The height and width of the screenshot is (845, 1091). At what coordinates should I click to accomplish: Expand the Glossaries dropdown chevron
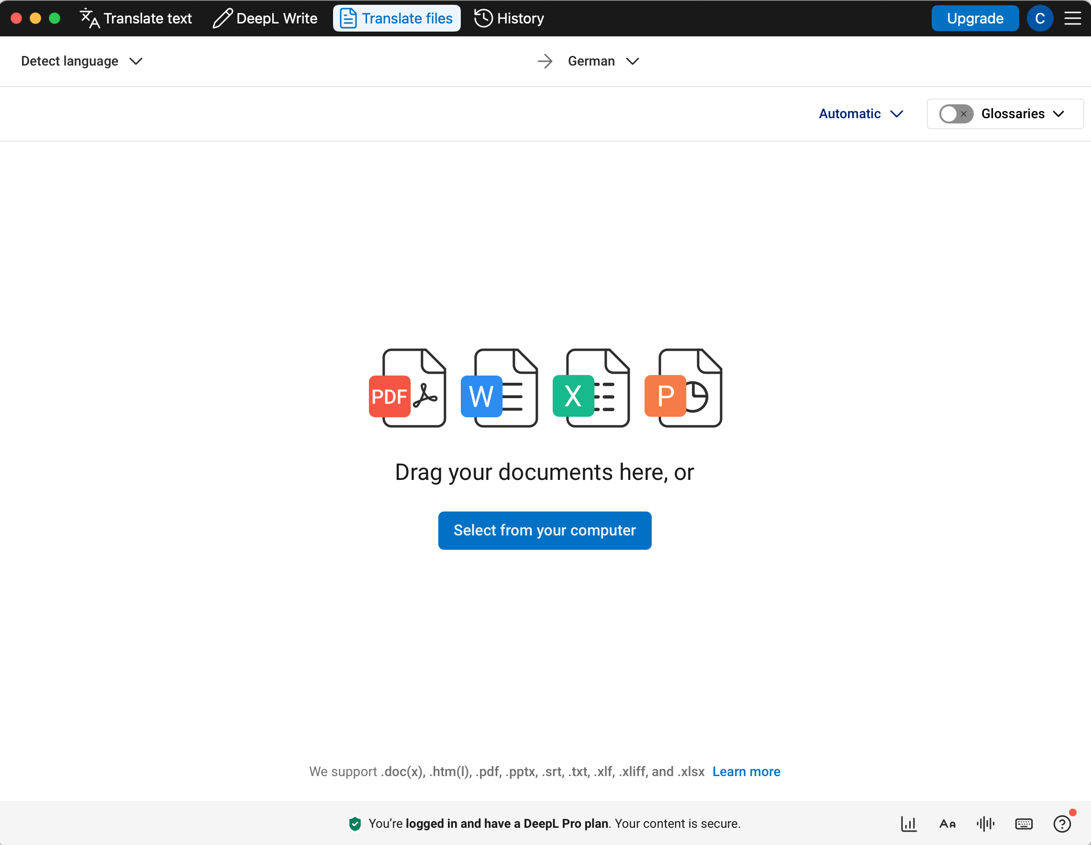click(1058, 114)
